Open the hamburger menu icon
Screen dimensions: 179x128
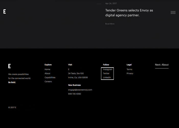tap(173, 13)
